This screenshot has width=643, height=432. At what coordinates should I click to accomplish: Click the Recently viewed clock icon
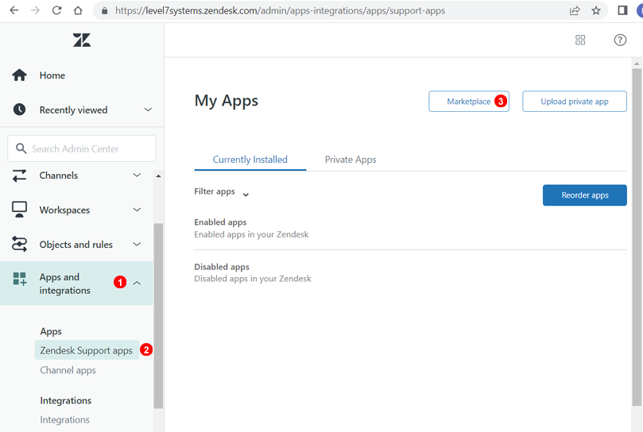point(19,110)
